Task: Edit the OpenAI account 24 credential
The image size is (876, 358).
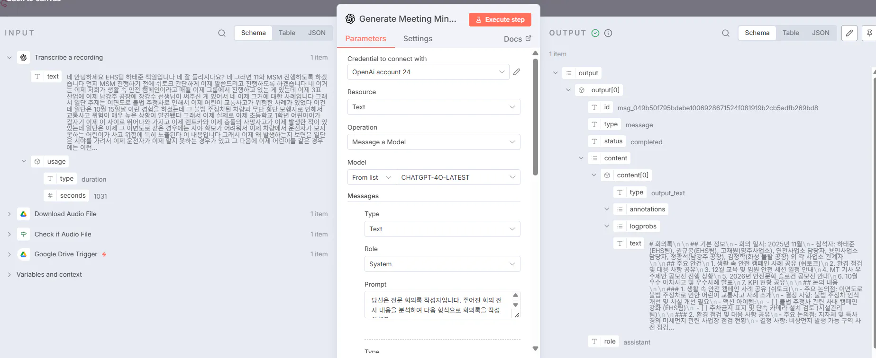Action: (517, 72)
